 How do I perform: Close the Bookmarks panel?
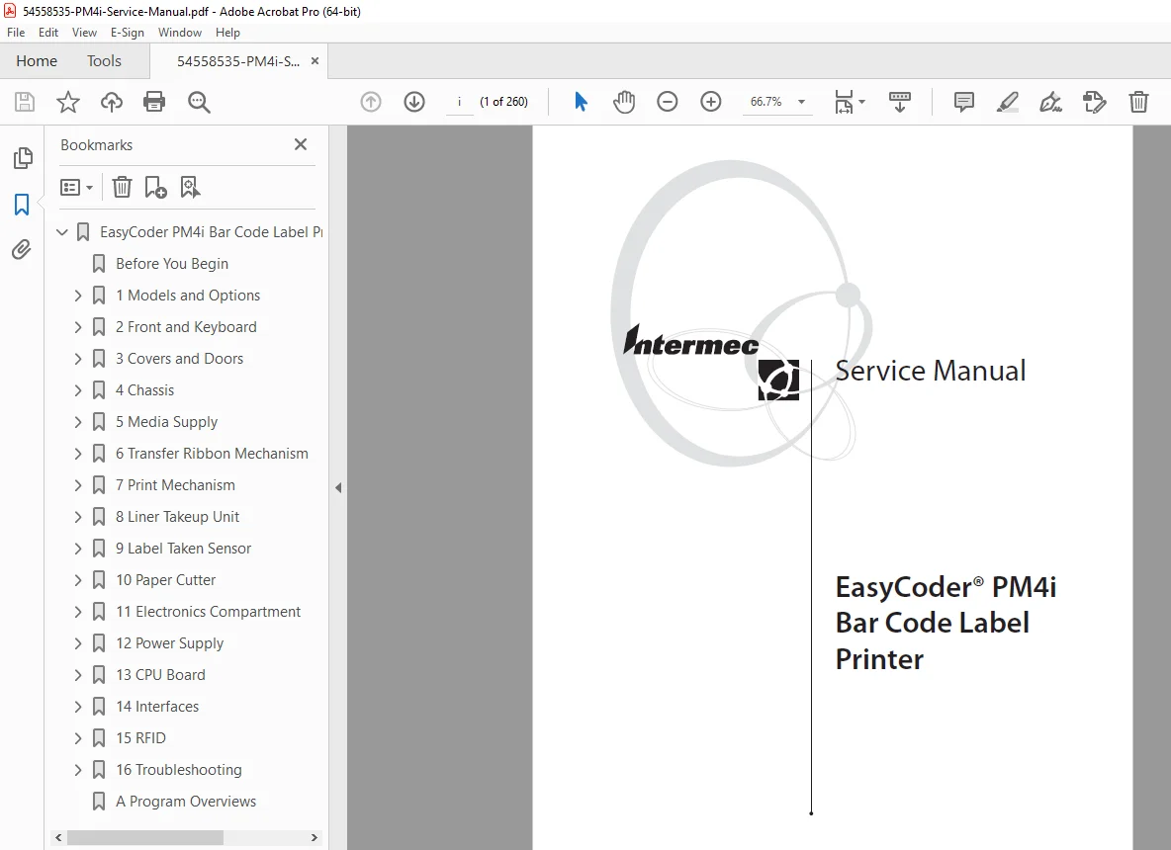pyautogui.click(x=301, y=144)
